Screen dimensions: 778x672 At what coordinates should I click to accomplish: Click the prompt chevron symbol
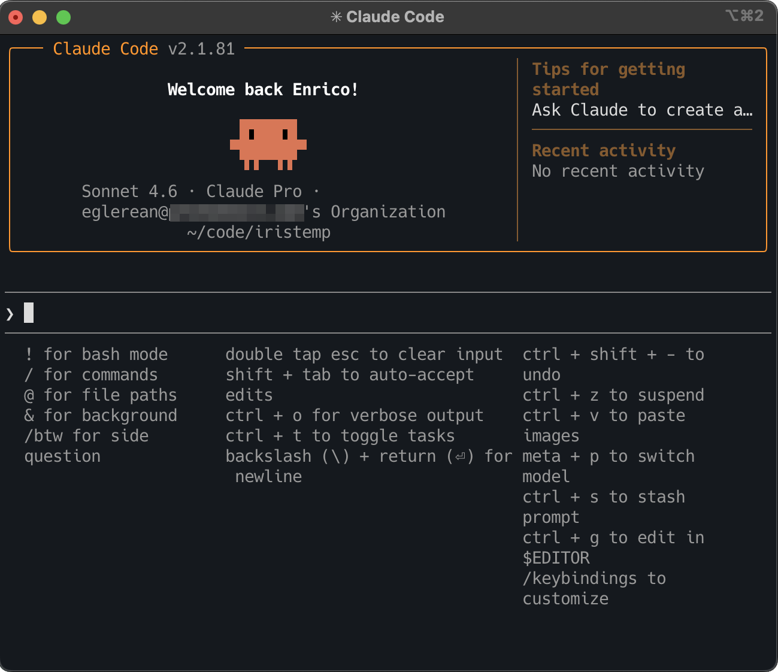(10, 313)
